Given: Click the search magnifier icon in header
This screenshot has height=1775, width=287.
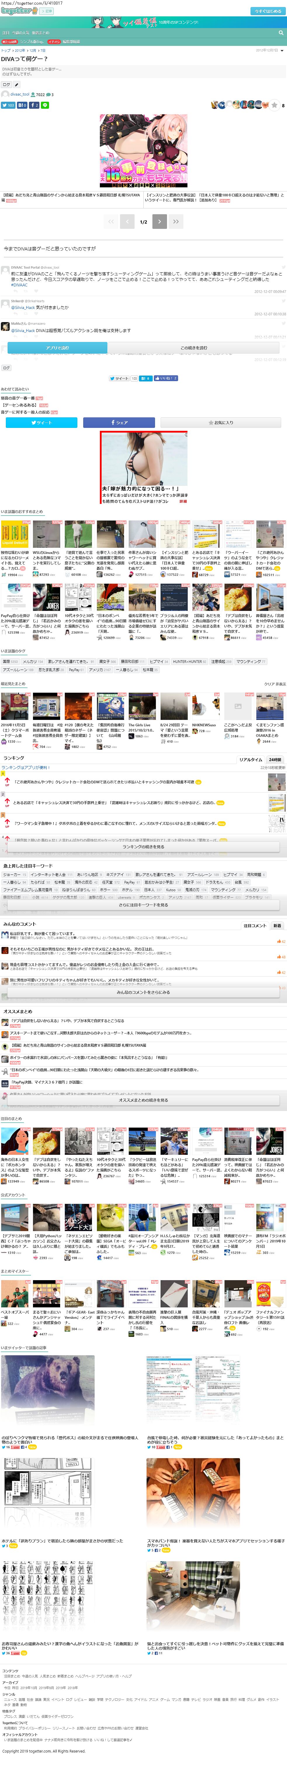Looking at the screenshot, I should (281, 32).
